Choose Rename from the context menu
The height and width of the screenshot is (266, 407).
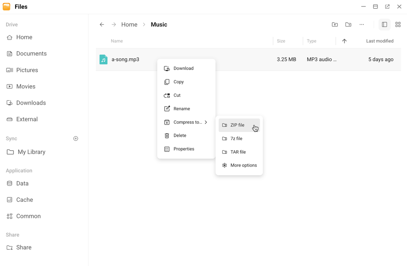186,109
